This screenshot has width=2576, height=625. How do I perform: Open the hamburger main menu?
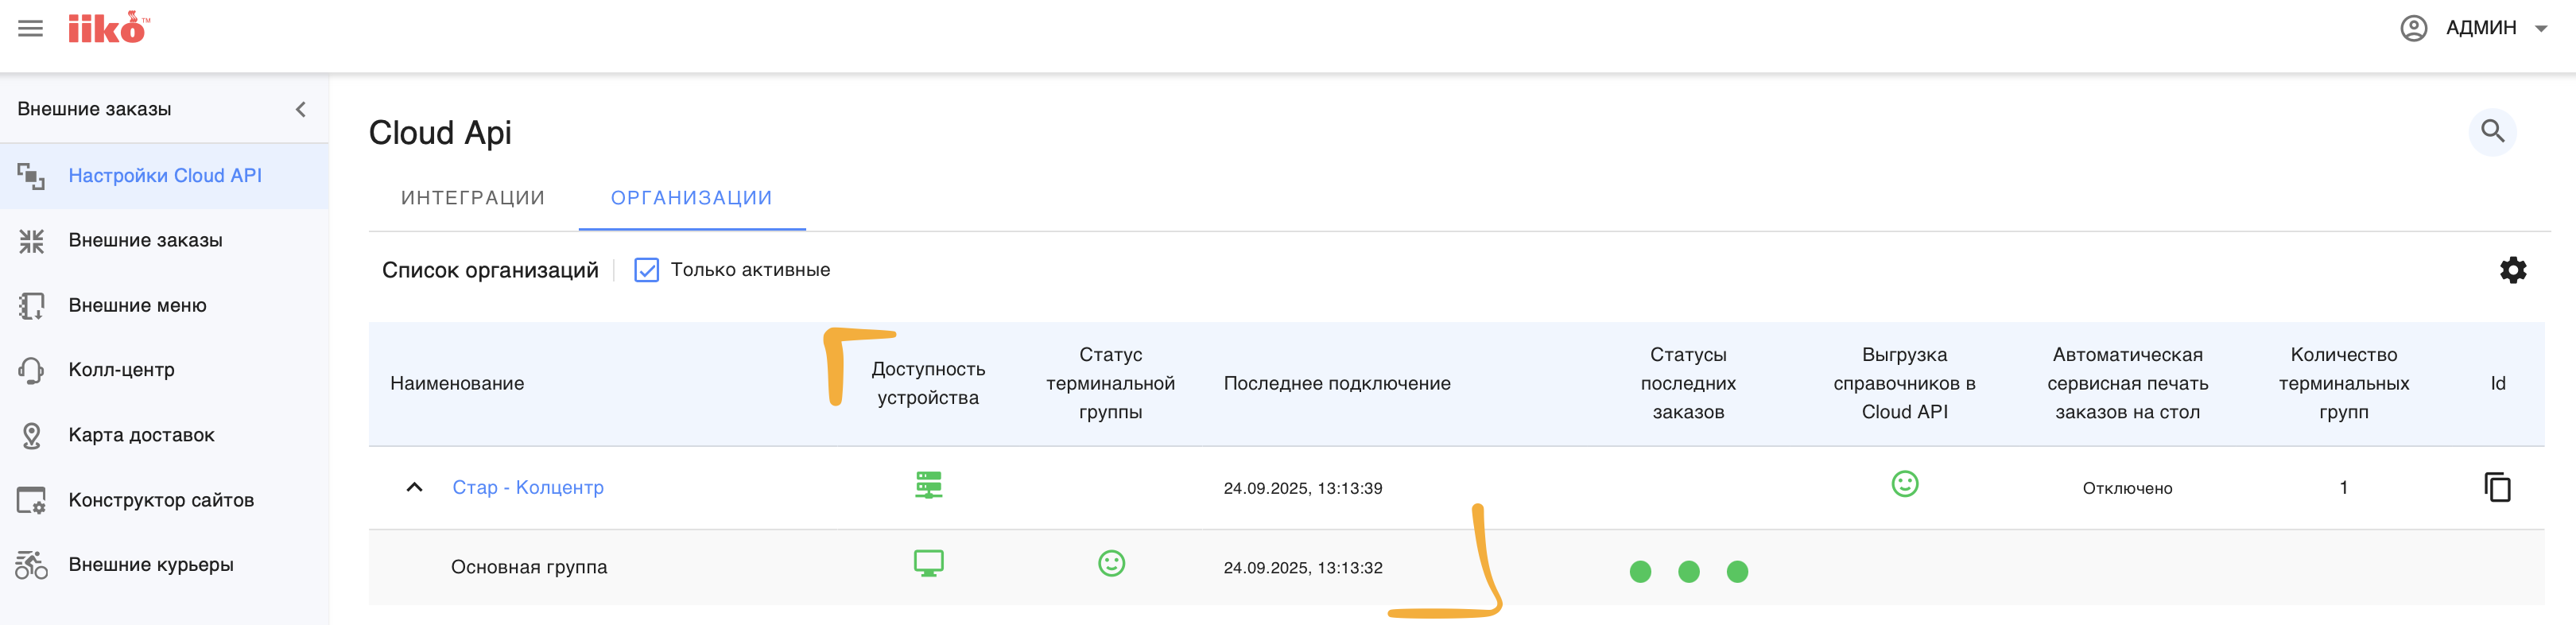click(31, 28)
